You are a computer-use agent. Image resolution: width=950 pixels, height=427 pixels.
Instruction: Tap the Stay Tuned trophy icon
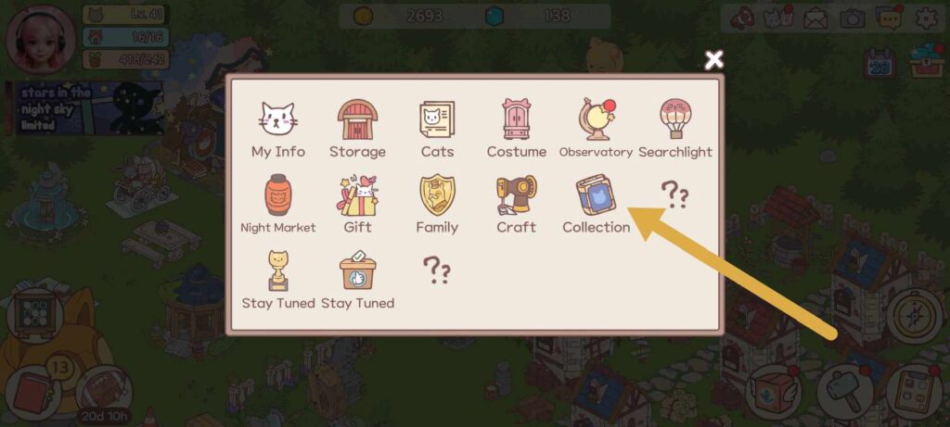[x=278, y=271]
